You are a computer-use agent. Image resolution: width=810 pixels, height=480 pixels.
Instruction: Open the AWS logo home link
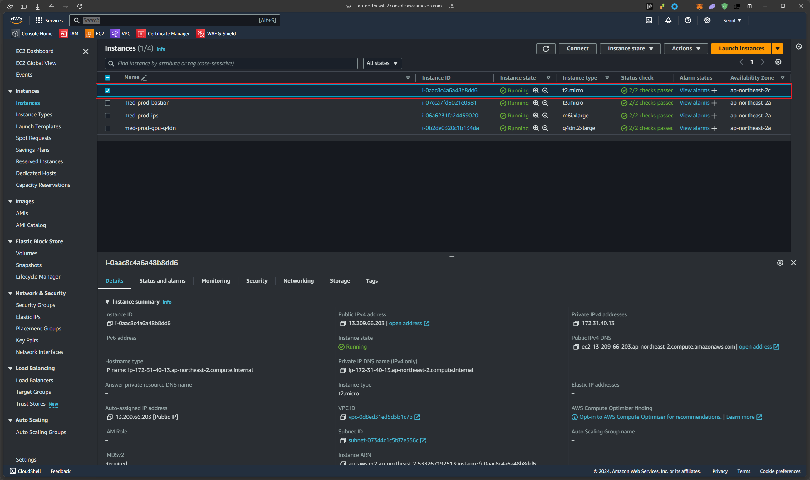tap(16, 20)
